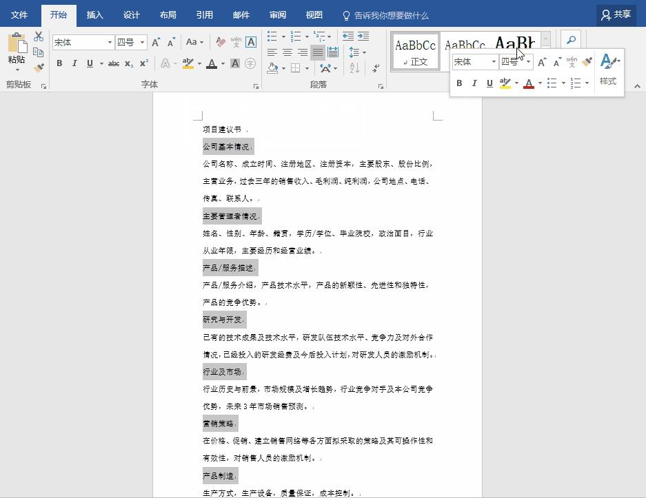Image resolution: width=646 pixels, height=498 pixels.
Task: Switch to the 视图 ribbon tab
Action: (314, 14)
